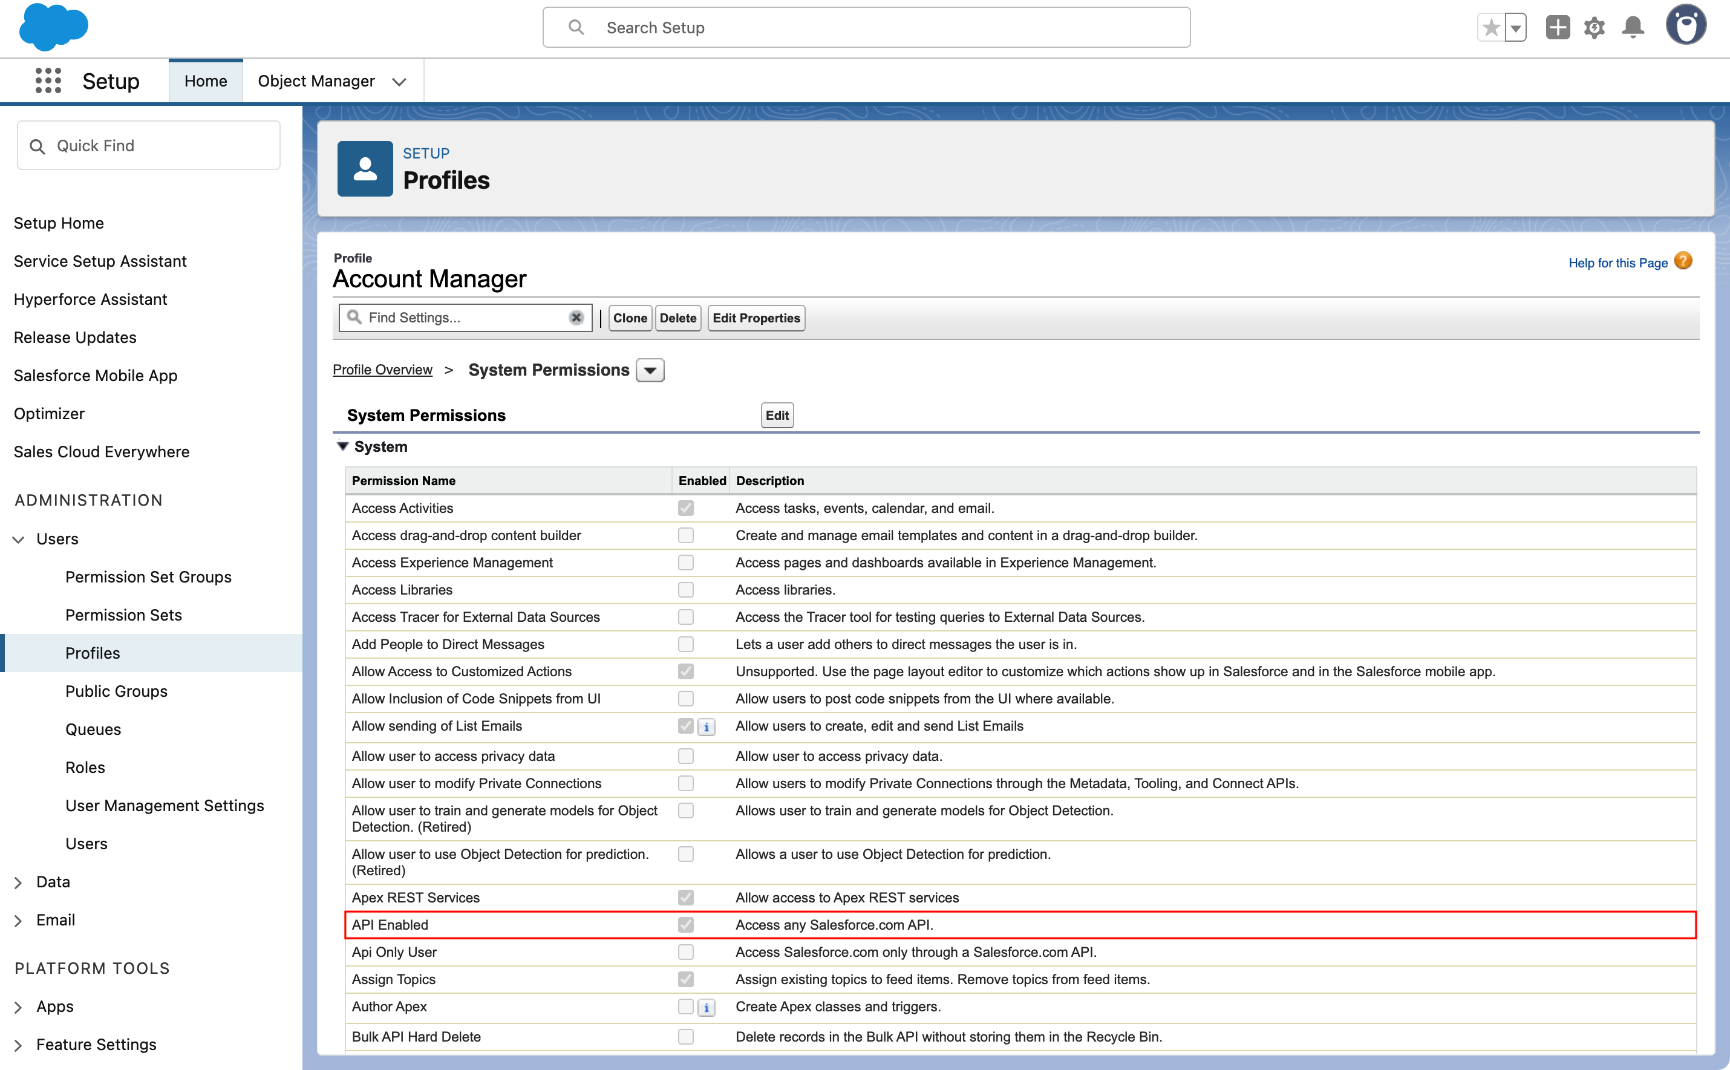Click the global actions plus icon
This screenshot has width=1730, height=1070.
point(1558,28)
